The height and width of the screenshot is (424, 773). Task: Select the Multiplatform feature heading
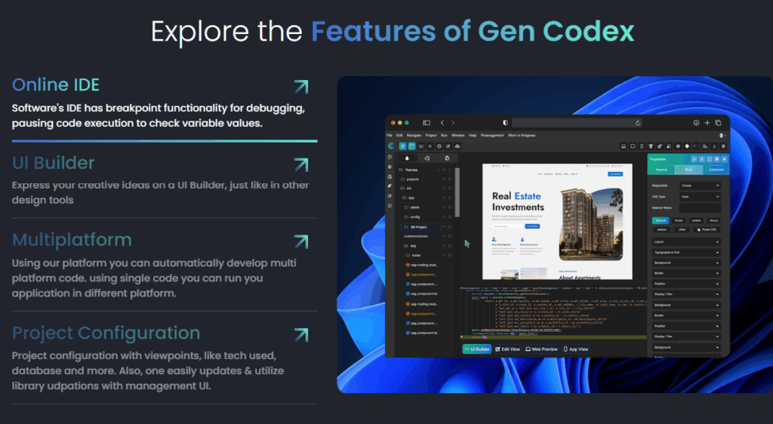pyautogui.click(x=72, y=240)
